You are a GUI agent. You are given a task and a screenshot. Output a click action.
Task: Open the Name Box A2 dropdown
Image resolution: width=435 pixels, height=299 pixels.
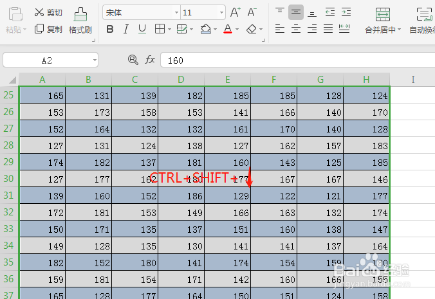tap(95, 60)
